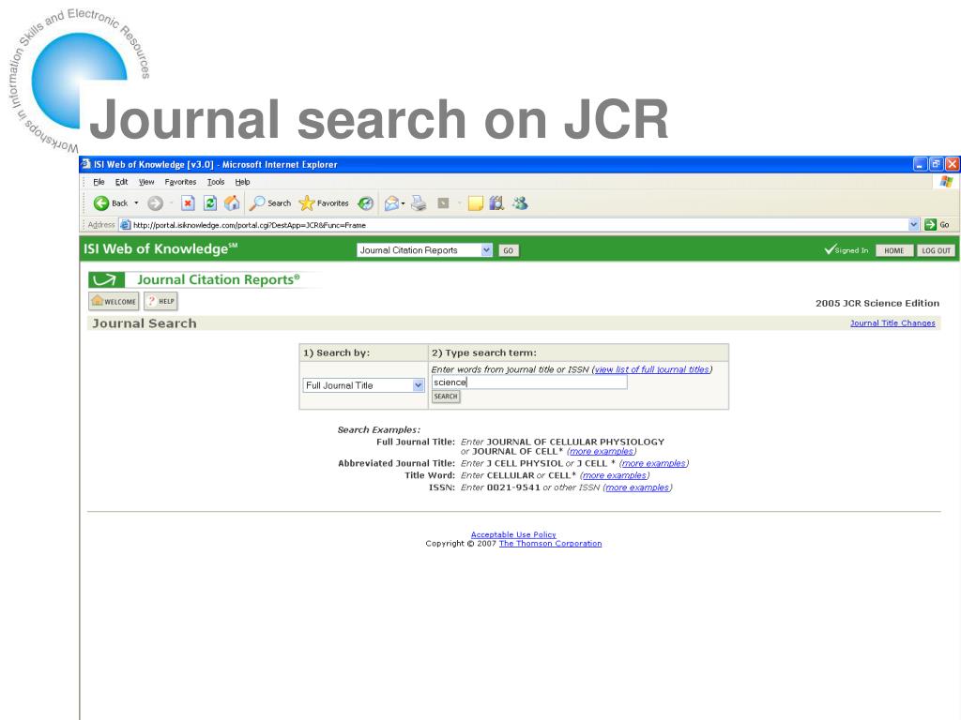Click the WELCOME button
The image size is (961, 720).
click(114, 301)
